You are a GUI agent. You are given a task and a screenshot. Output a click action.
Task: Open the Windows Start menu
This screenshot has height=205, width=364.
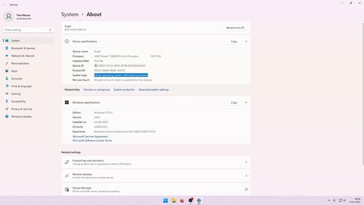(166, 200)
